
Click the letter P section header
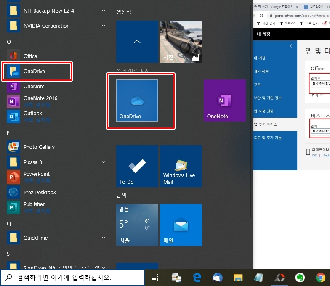8,133
